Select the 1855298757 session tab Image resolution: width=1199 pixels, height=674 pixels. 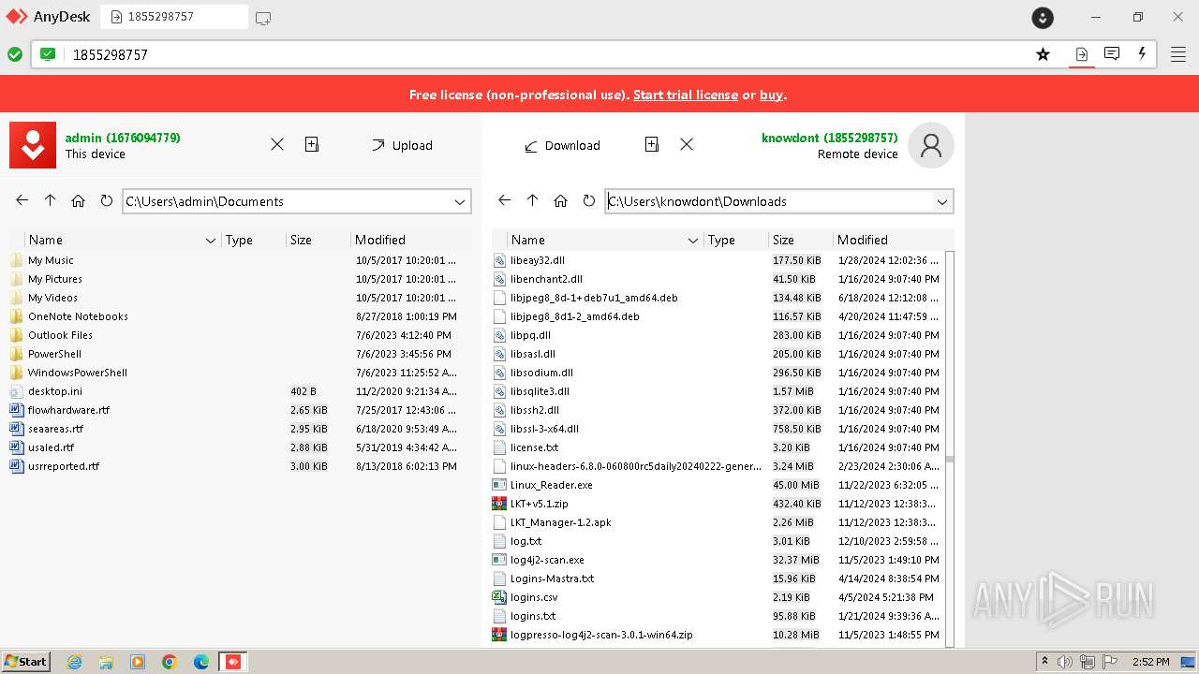(174, 17)
